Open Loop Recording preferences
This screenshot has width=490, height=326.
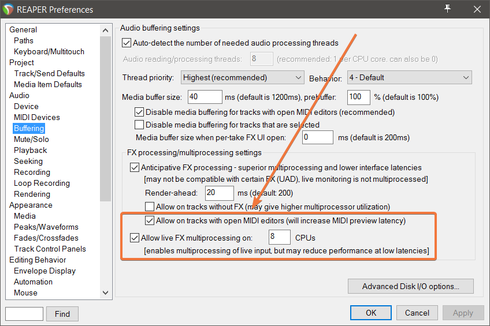click(42, 183)
